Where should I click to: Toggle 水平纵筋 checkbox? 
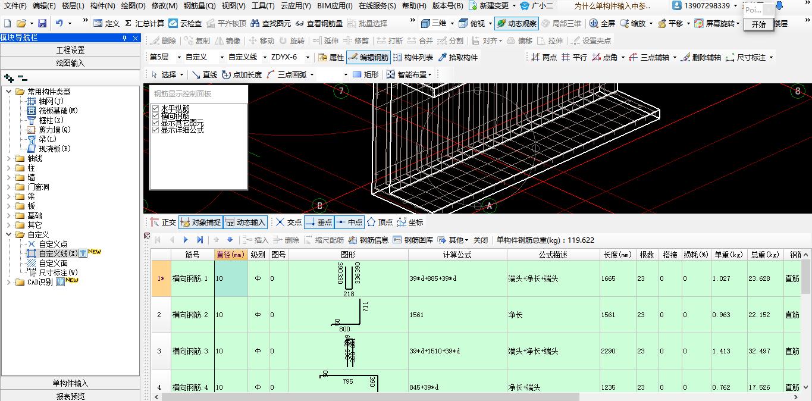156,108
